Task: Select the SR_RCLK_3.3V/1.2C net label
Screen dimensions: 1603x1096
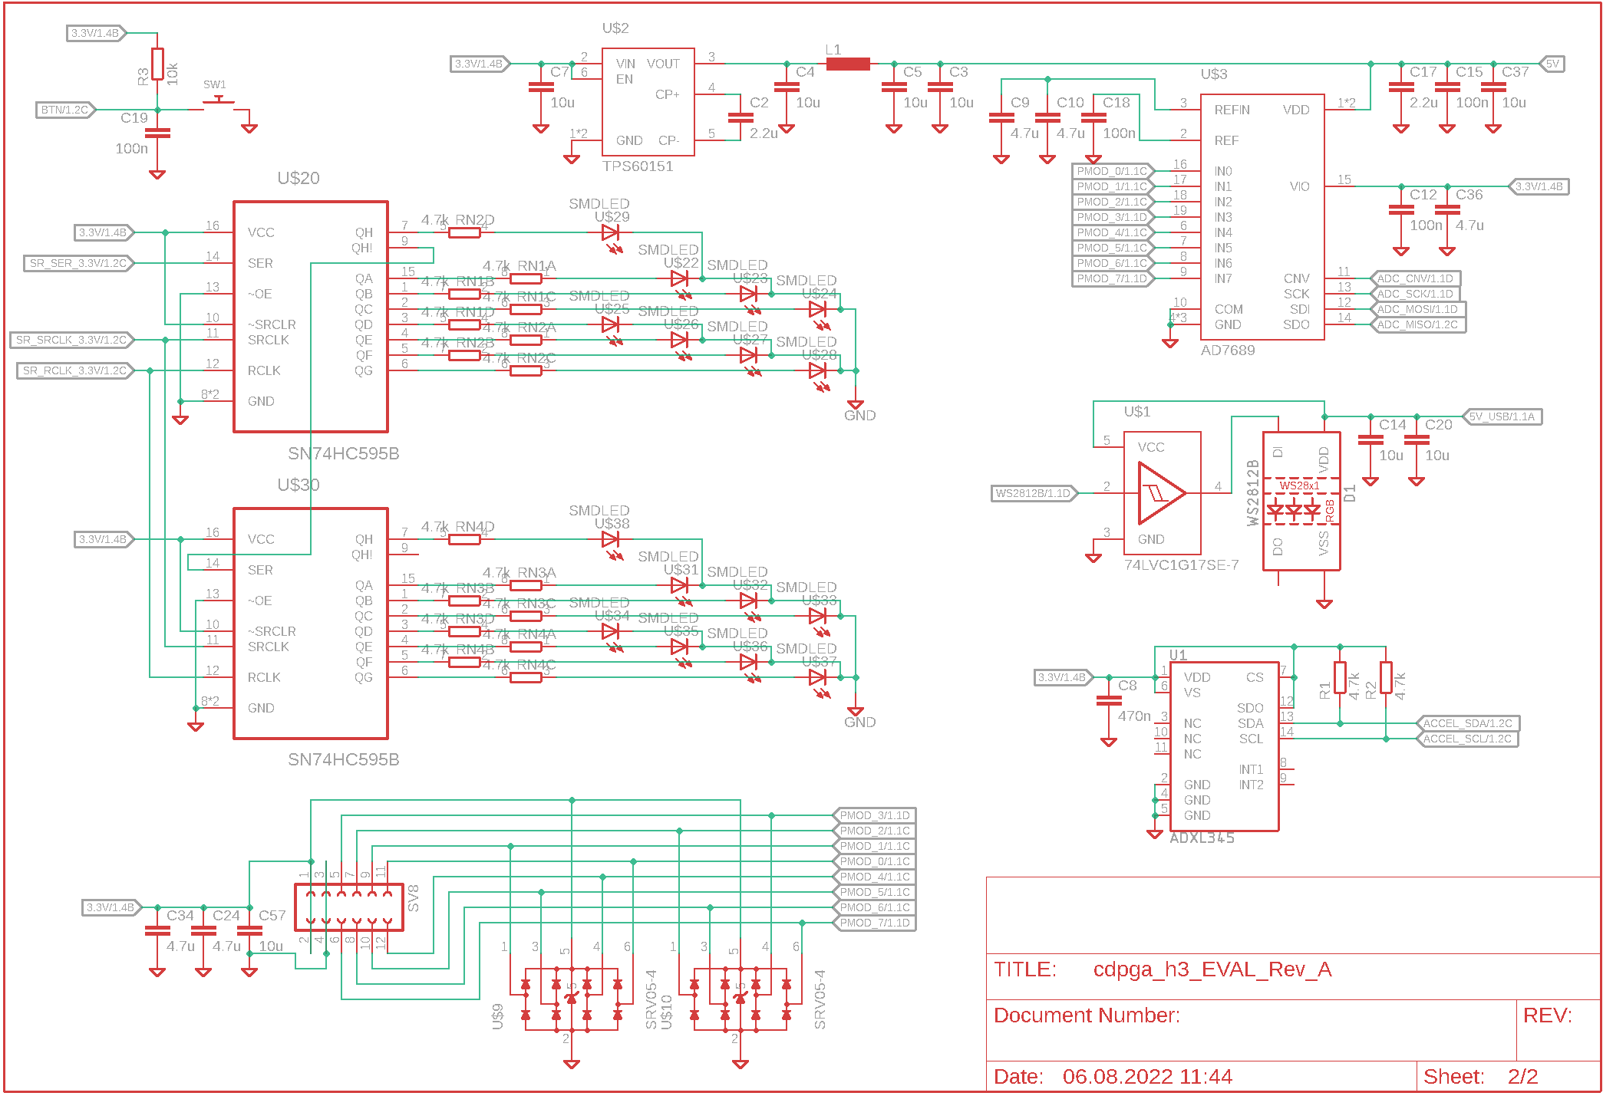Action: pos(75,370)
